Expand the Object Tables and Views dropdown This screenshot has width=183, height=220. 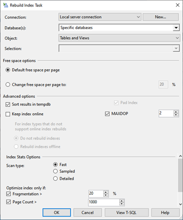[119, 38]
